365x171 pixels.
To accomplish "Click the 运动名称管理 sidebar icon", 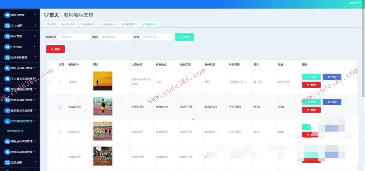I will [7, 57].
